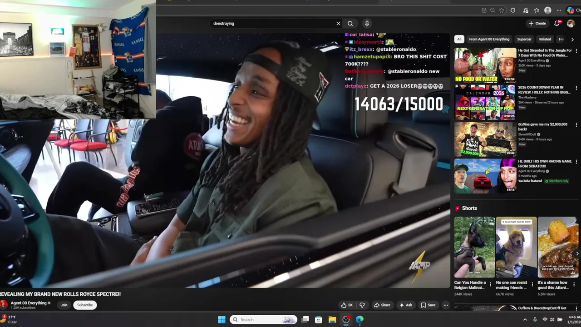
Task: Open File Explorer from taskbar
Action: pos(332,320)
